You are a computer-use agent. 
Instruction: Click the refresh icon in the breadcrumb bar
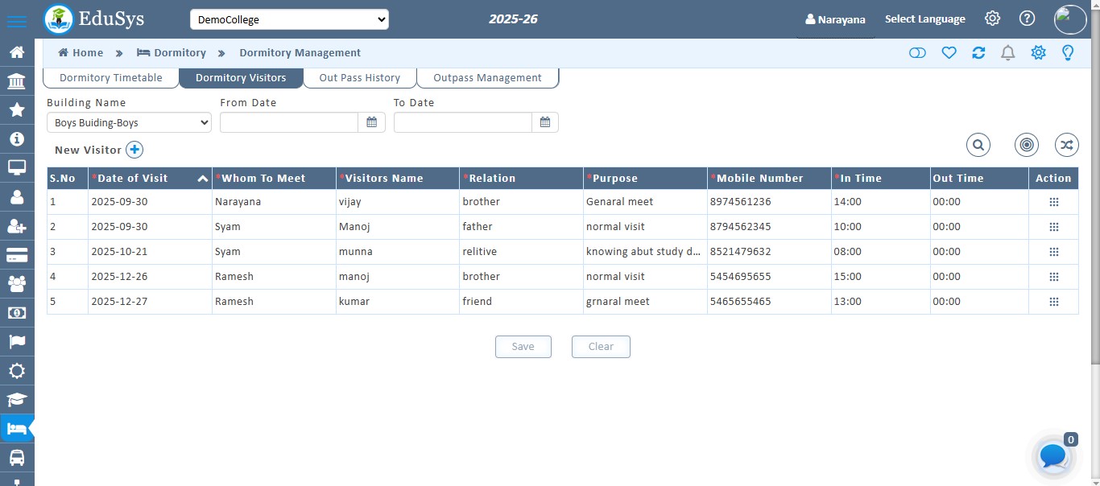pos(978,52)
